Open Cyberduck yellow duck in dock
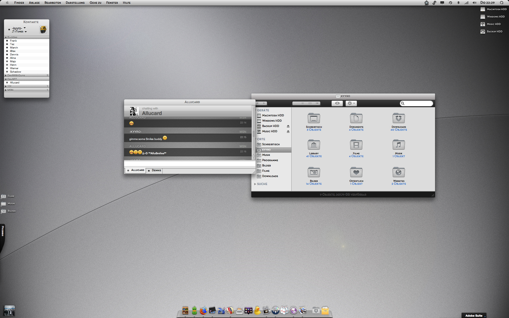The width and height of the screenshot is (509, 318). 257,310
